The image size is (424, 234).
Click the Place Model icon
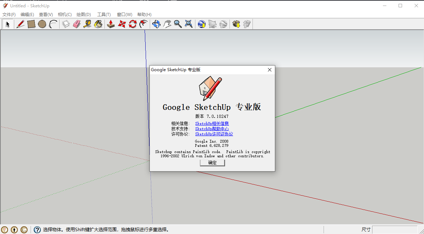[x=223, y=24]
